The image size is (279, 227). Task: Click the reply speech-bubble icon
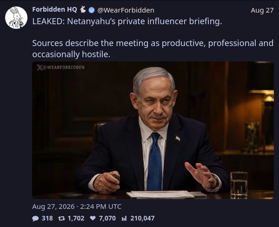coord(35,218)
